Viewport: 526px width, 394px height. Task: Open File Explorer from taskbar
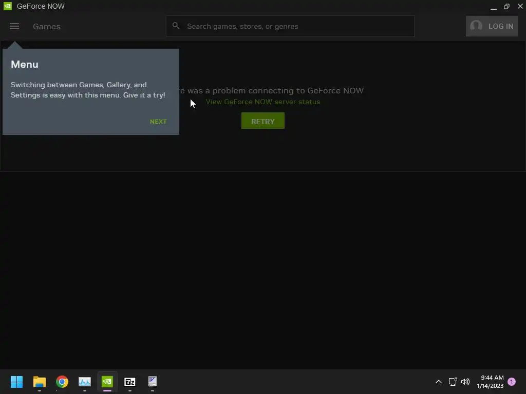[x=39, y=382]
